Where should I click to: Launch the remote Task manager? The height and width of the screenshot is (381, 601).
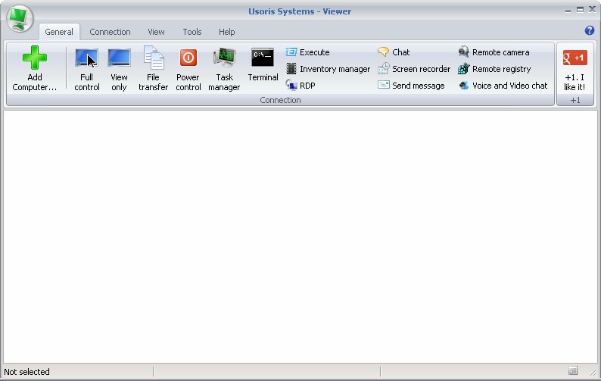pyautogui.click(x=224, y=69)
